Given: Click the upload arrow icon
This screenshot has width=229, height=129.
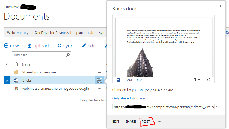Looking at the screenshot, I should click(29, 46).
